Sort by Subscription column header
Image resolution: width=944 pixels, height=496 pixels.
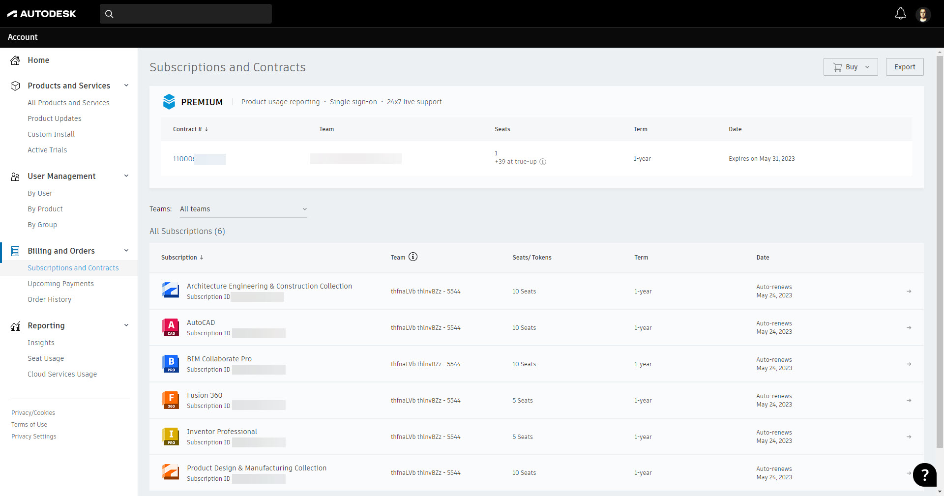coord(182,258)
